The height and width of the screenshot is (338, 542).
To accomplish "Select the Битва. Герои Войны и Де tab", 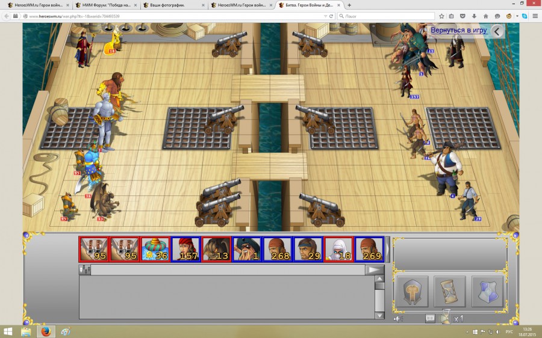I will [309, 5].
